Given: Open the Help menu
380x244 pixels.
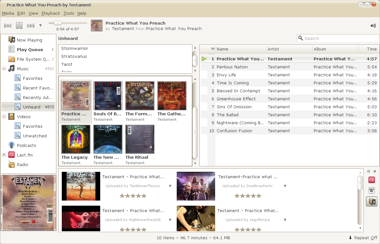Looking at the screenshot, I should pyautogui.click(x=82, y=13).
